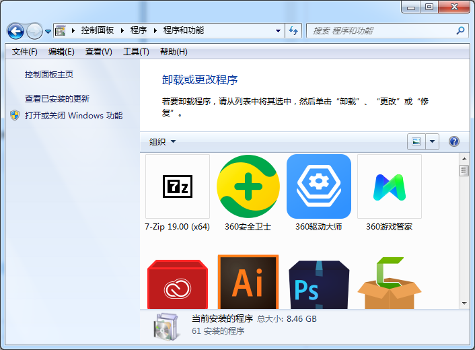The image size is (475, 350).
Task: Click the help question mark icon
Action: coord(453,141)
